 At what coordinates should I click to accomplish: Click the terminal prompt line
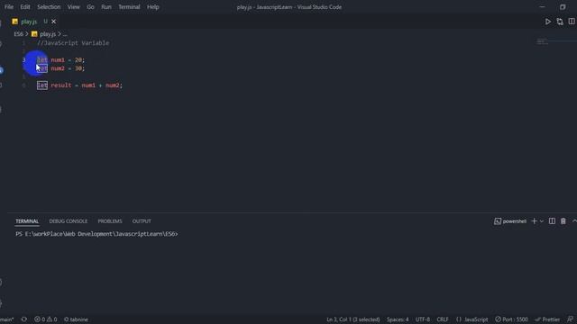tap(96, 234)
